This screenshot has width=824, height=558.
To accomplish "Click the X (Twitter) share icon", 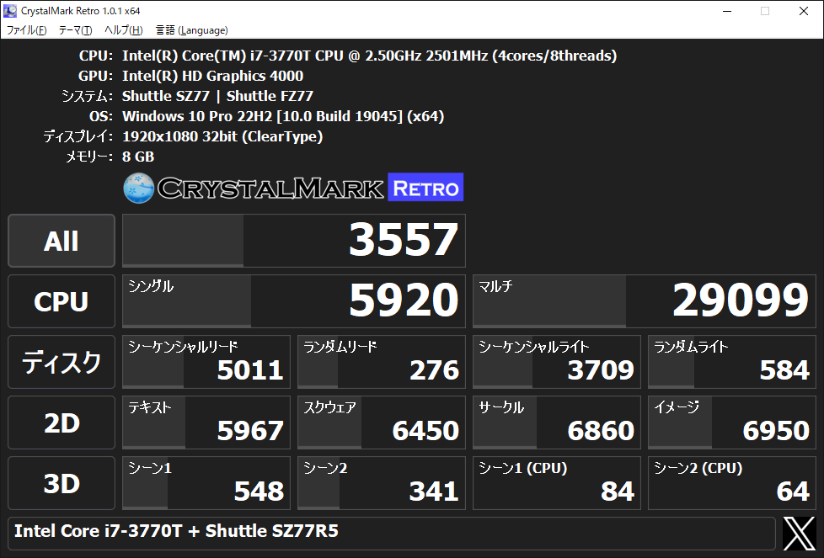I will (x=799, y=534).
